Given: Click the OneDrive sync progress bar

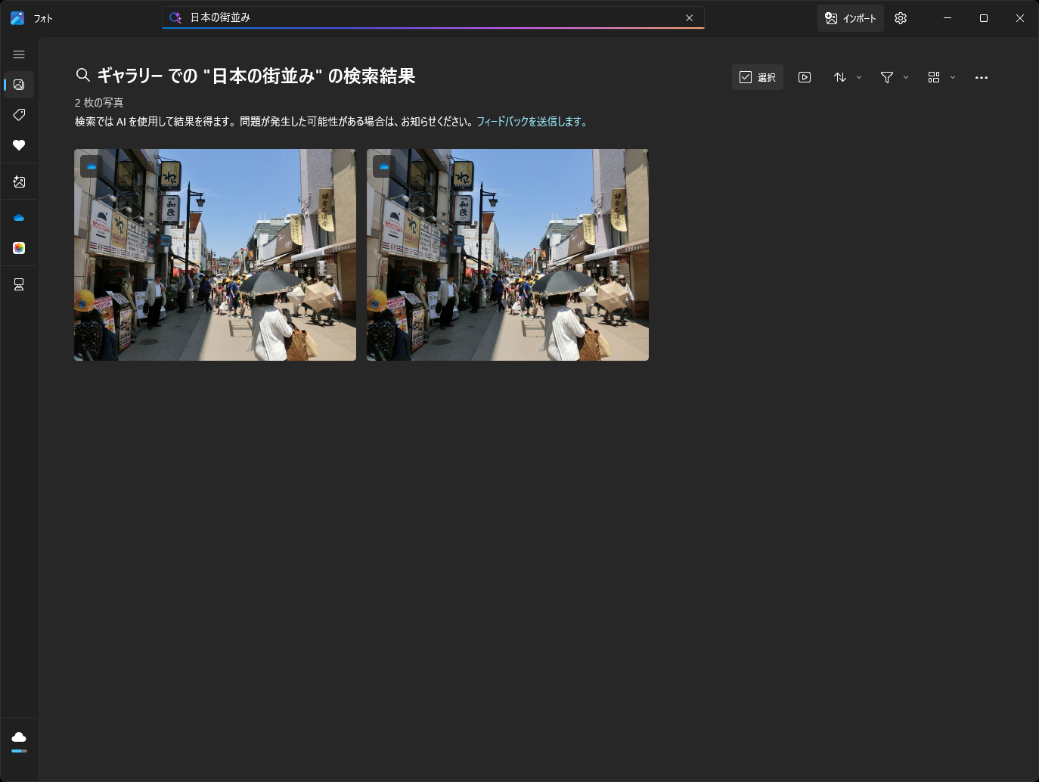Looking at the screenshot, I should click(19, 752).
